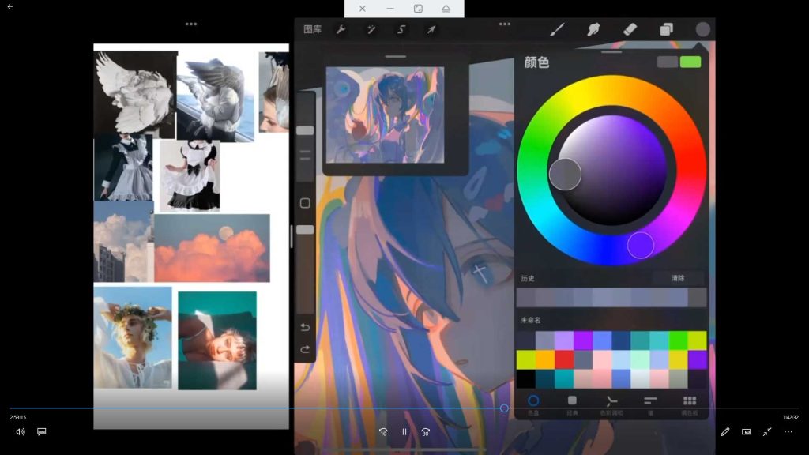Clear color history with 清除
Image resolution: width=809 pixels, height=455 pixels.
click(x=677, y=278)
